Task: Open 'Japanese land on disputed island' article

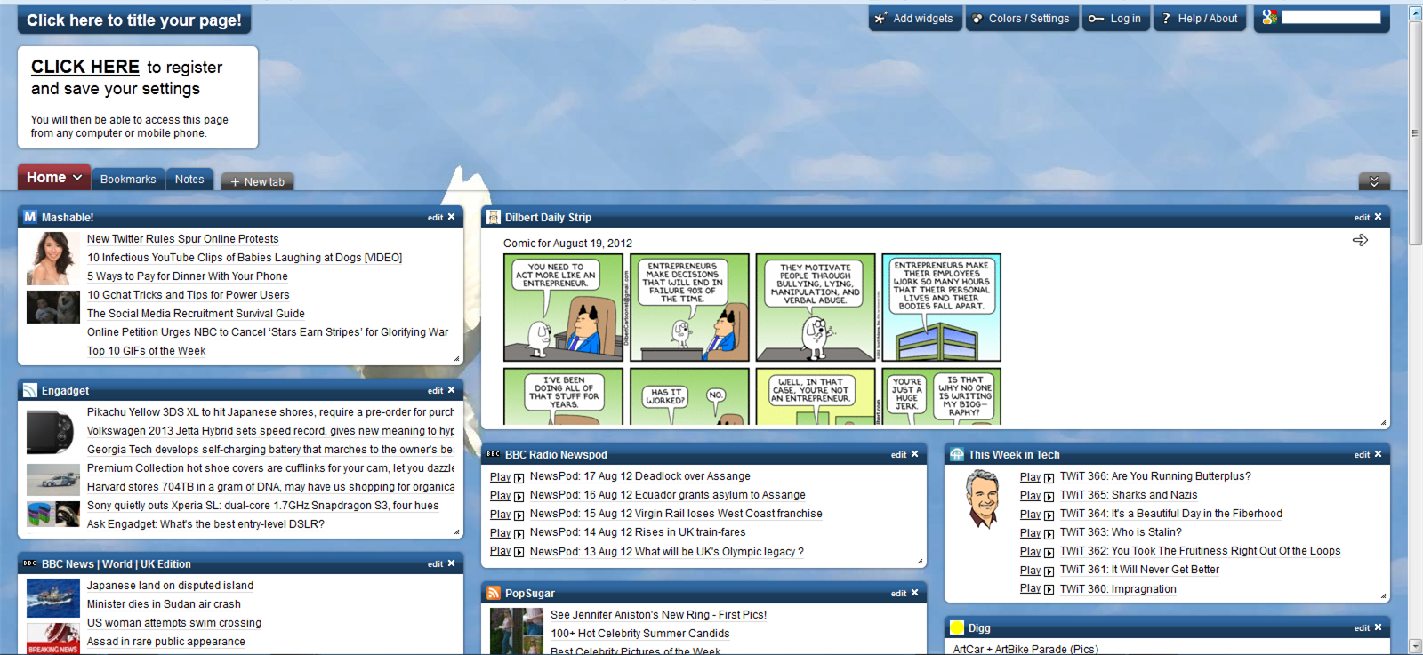Action: coord(170,586)
